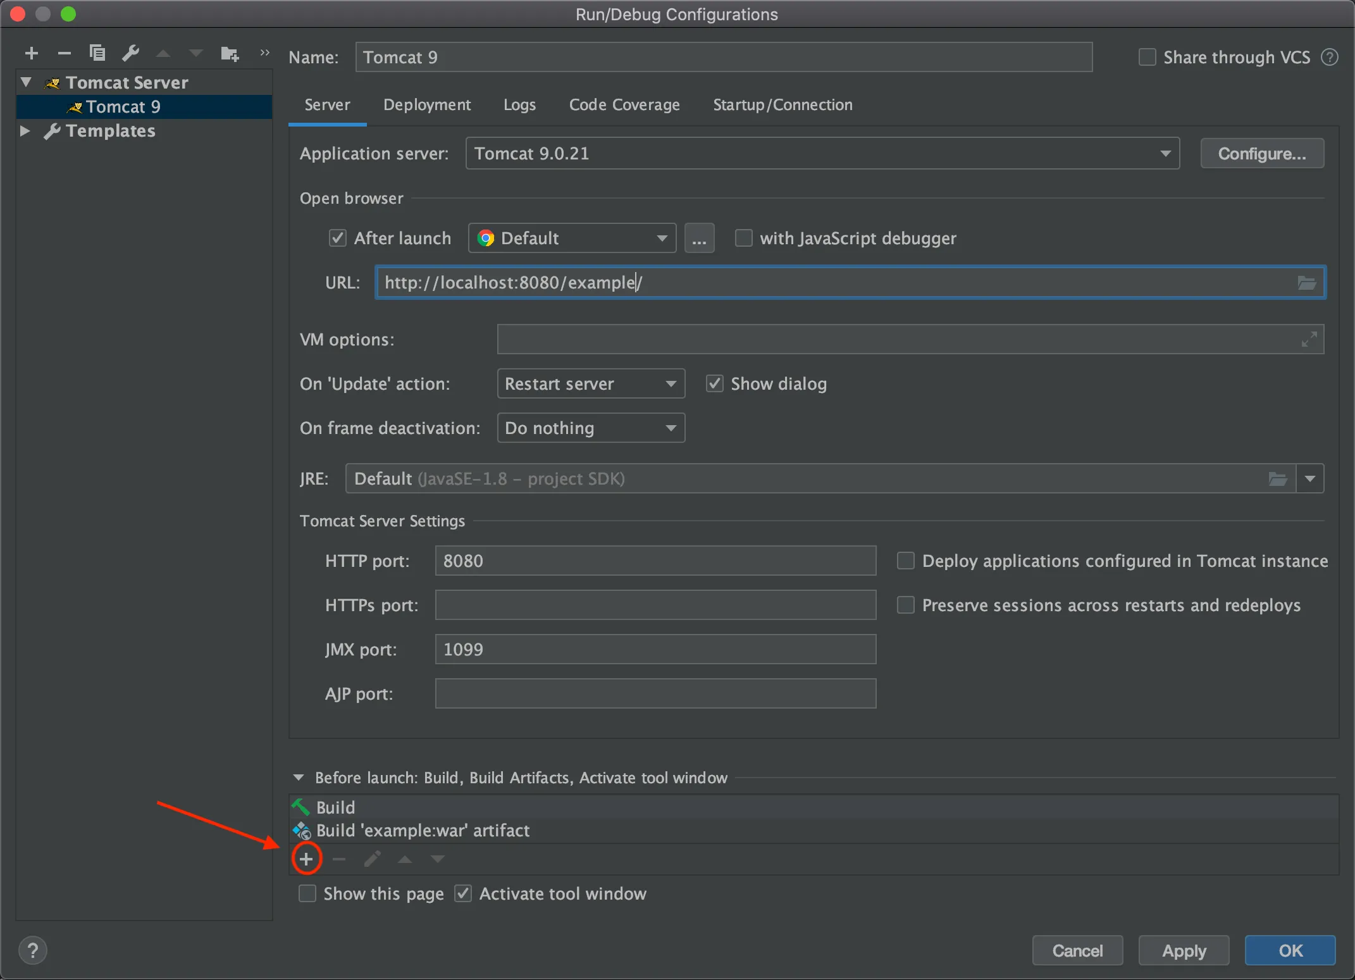Click Cancel button

1077,950
